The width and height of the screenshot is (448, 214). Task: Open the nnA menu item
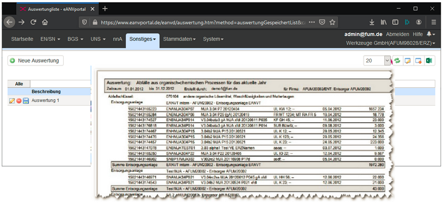[117, 39]
